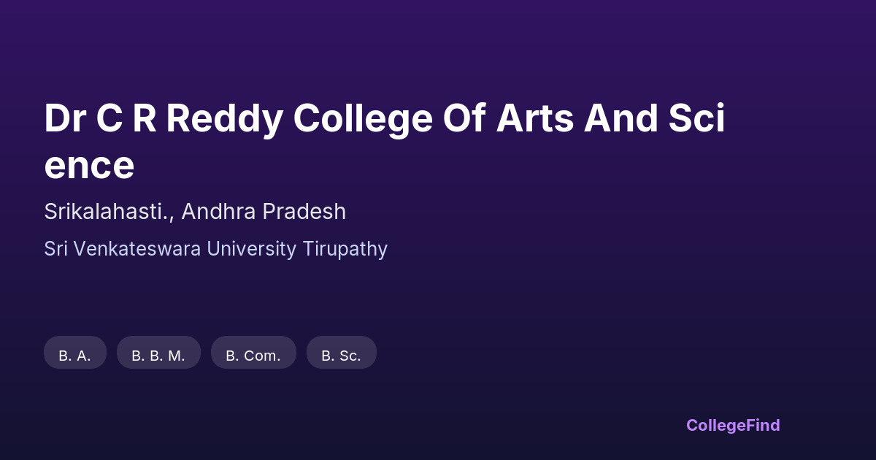Click the CollegeFind brand logo text
Screen dimensions: 876x460
733,425
